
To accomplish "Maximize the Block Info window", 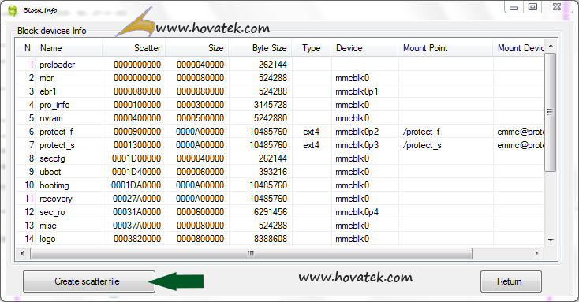I will click(x=532, y=7).
